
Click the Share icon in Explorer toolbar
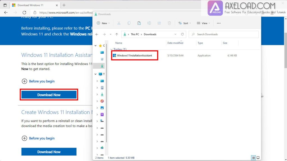click(x=159, y=23)
